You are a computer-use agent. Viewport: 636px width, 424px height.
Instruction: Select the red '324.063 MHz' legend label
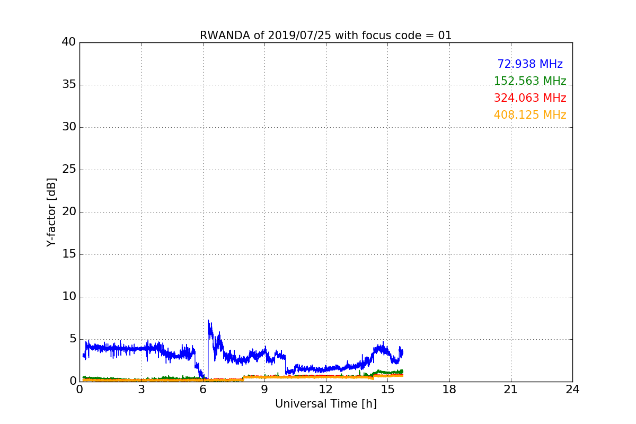pos(530,98)
